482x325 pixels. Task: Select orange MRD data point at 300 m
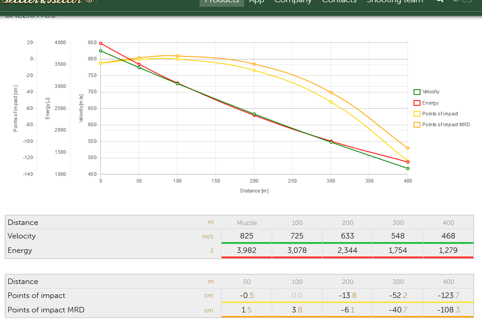(331, 92)
